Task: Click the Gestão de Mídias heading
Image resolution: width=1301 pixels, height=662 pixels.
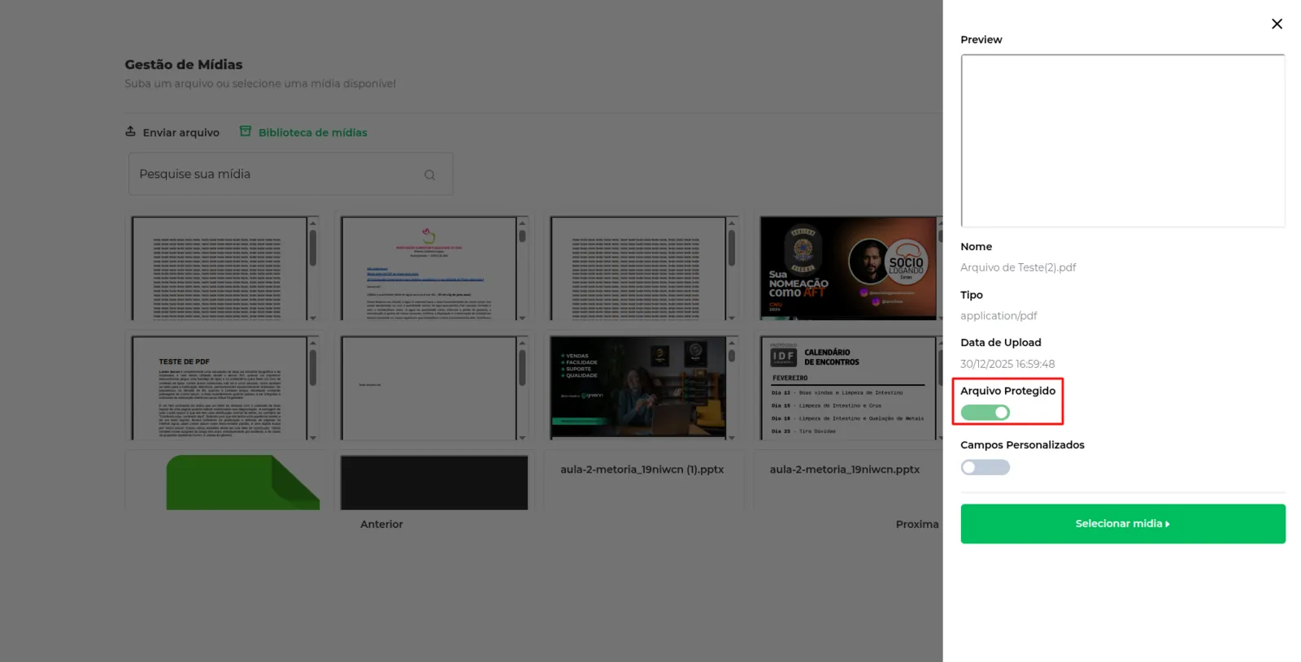Action: (x=184, y=65)
